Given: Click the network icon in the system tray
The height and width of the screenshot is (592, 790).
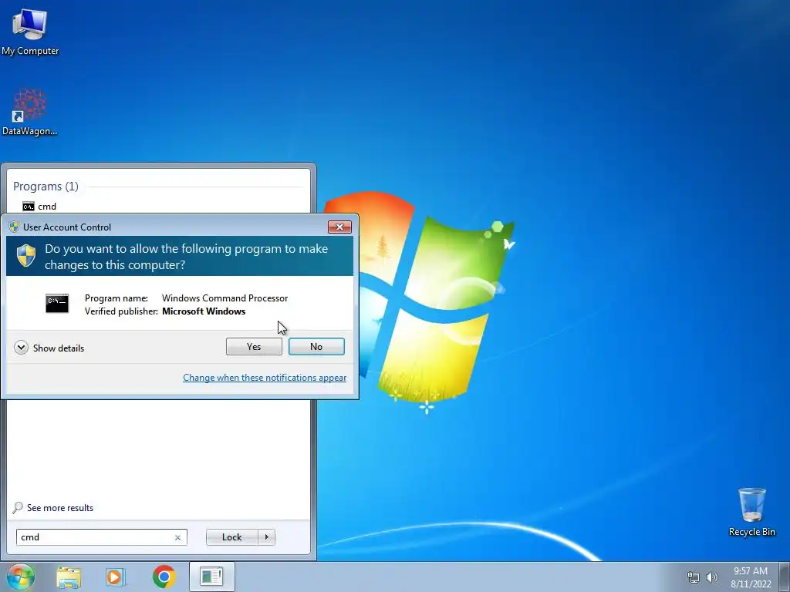Looking at the screenshot, I should [694, 577].
